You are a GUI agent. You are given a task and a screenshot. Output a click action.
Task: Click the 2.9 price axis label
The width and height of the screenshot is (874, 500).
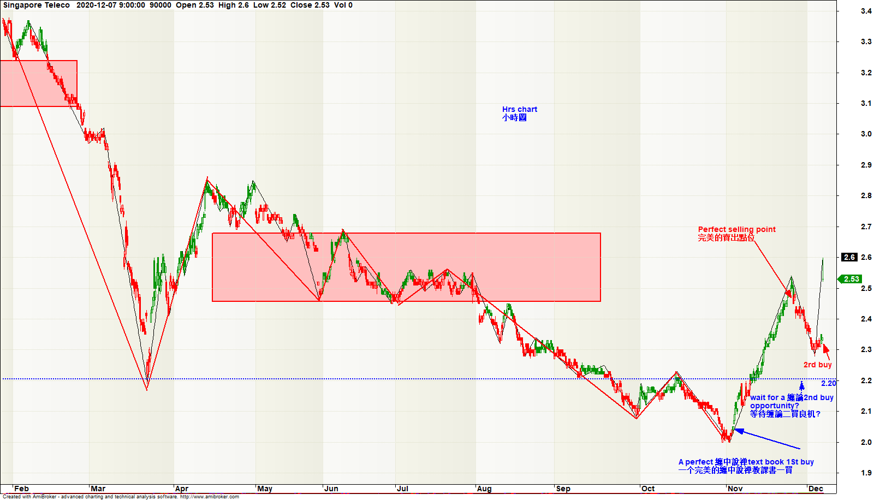tap(866, 165)
